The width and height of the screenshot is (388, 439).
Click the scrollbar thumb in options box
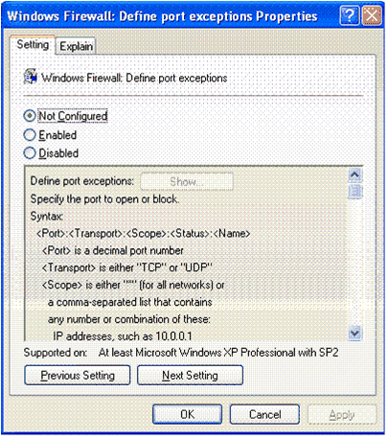coord(354,191)
